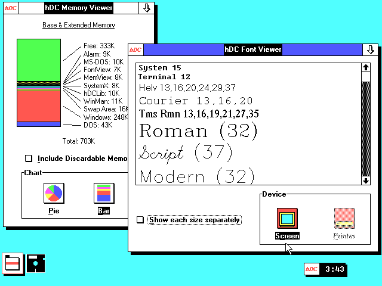Screen dimensions: 382x286
Task: Select the Bar chart icon
Action: tap(104, 193)
